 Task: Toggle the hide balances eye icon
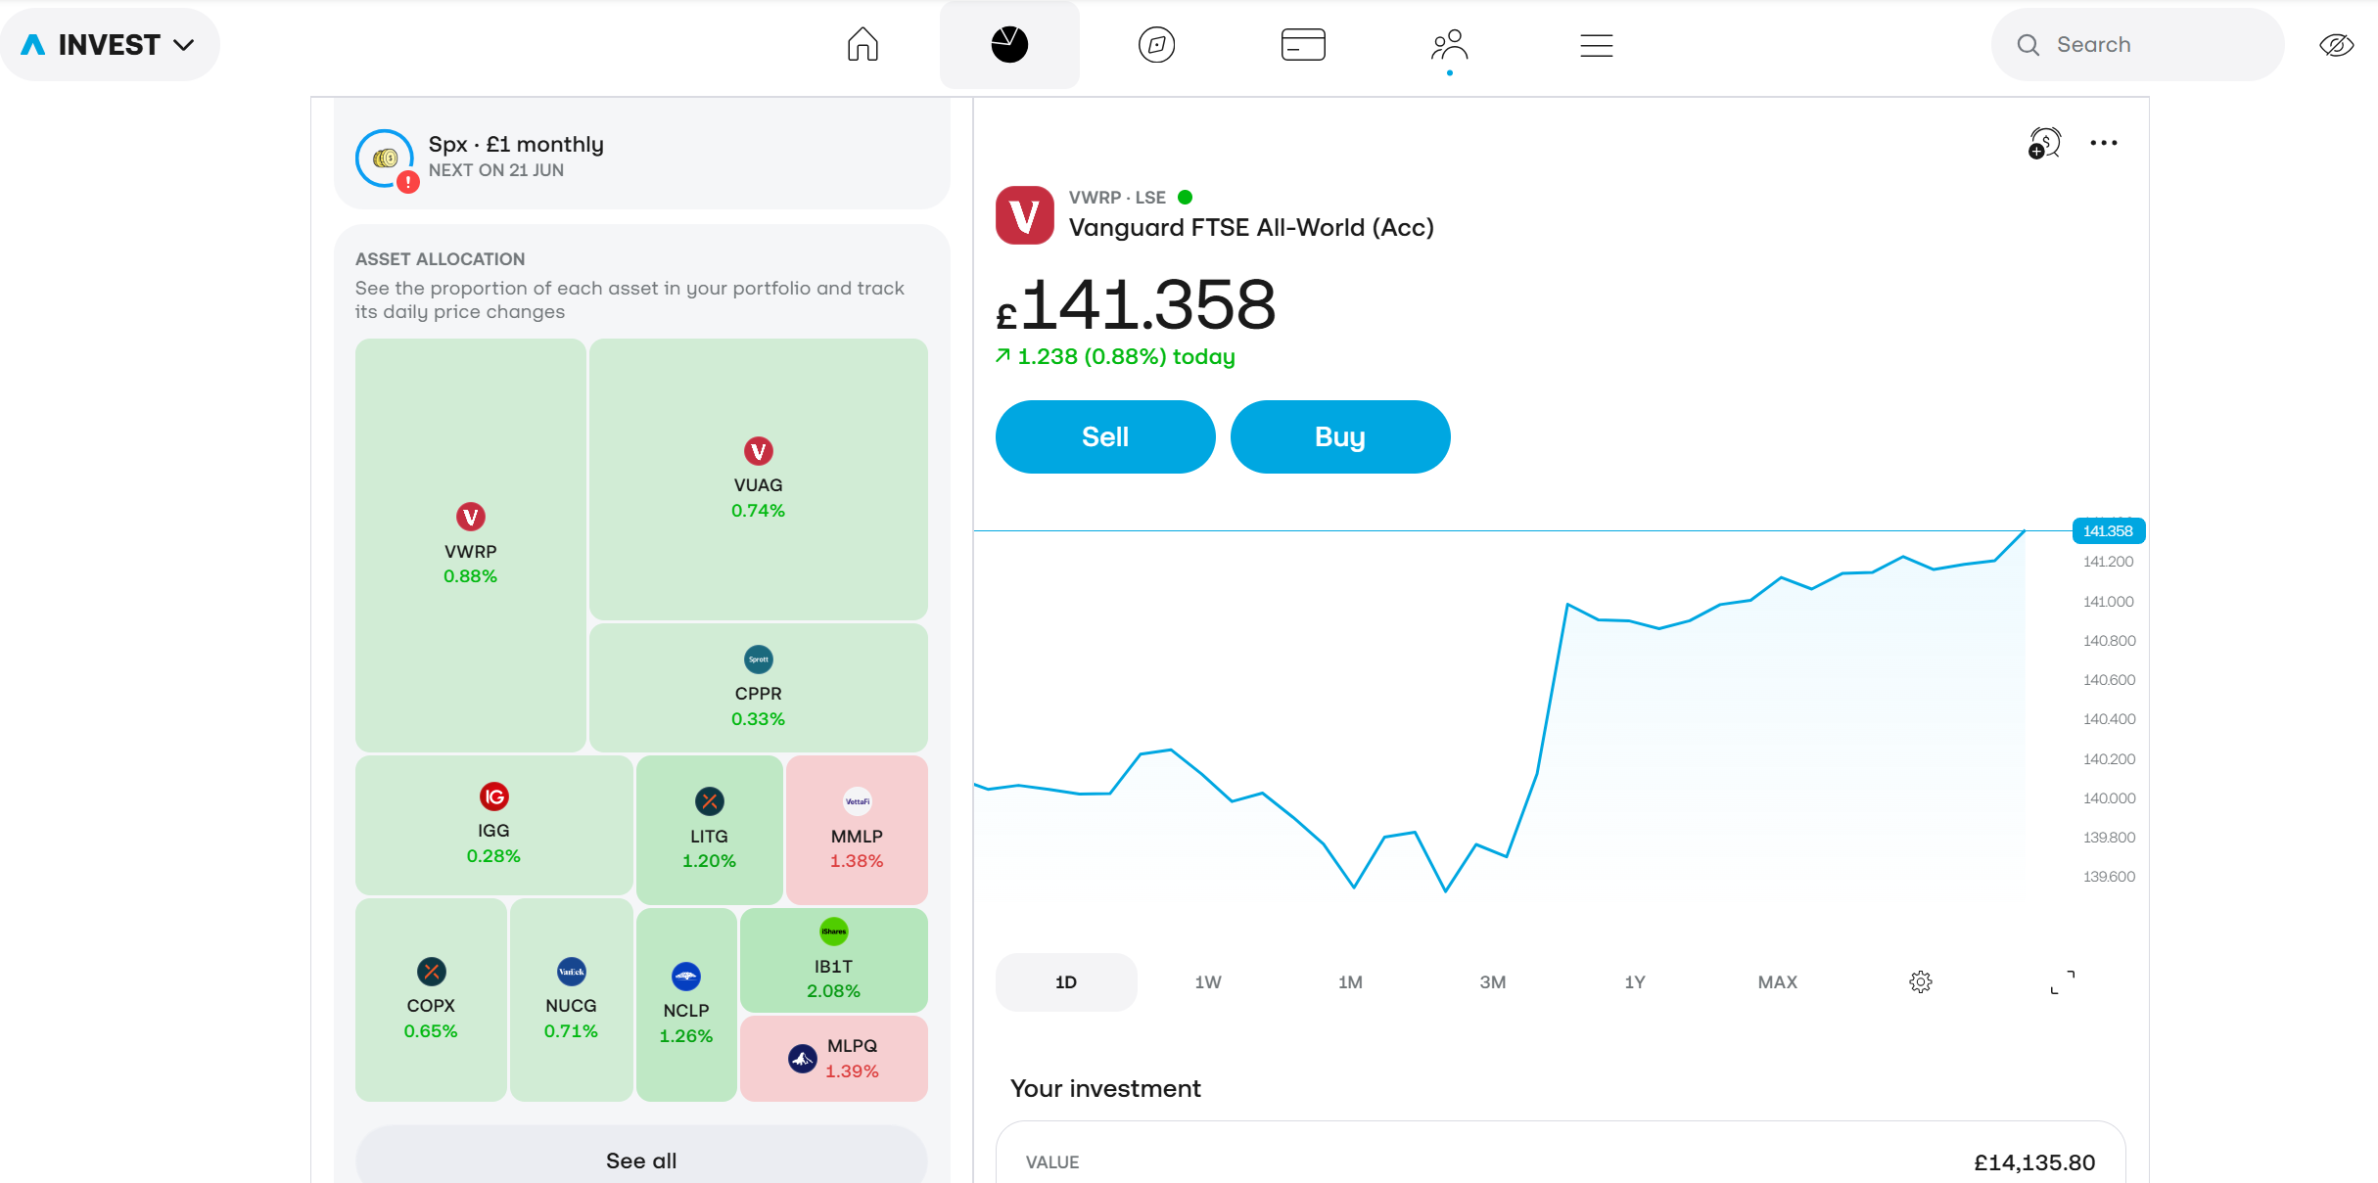2336,45
